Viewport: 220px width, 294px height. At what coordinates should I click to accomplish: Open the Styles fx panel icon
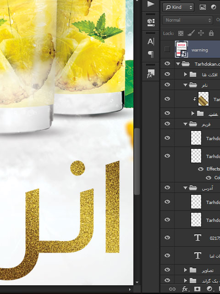click(151, 73)
